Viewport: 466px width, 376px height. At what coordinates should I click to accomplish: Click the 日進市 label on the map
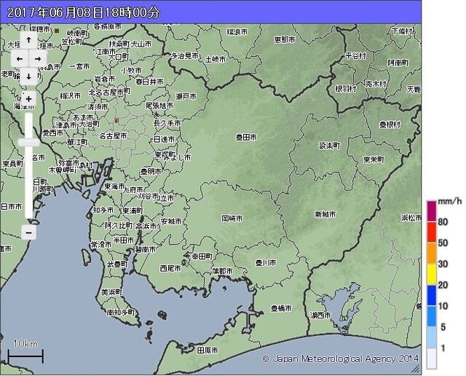(164, 139)
